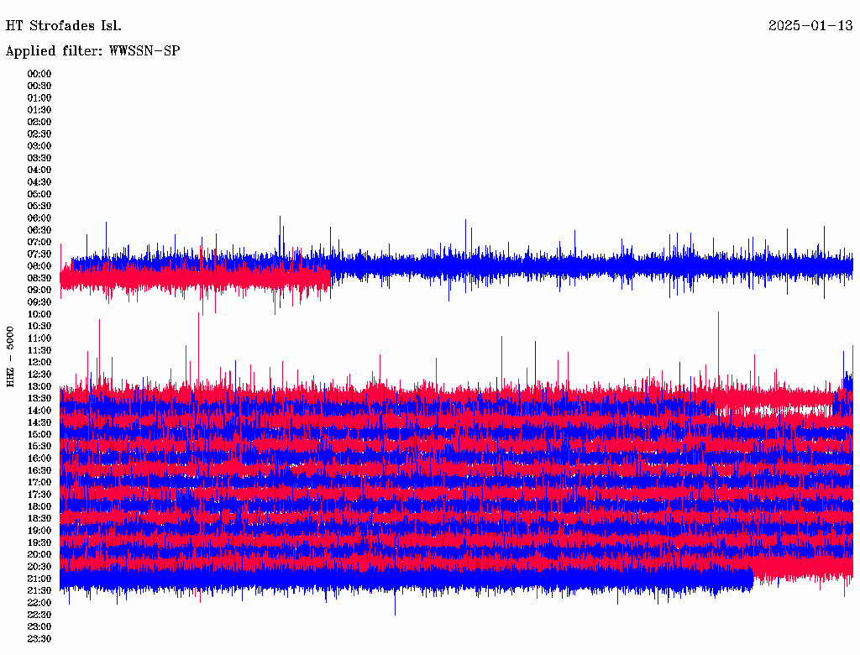The height and width of the screenshot is (655, 860).
Task: Select the 09:00 time label
Action: 39,291
